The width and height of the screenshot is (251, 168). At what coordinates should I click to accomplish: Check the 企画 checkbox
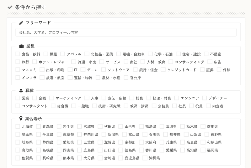pos(35,98)
